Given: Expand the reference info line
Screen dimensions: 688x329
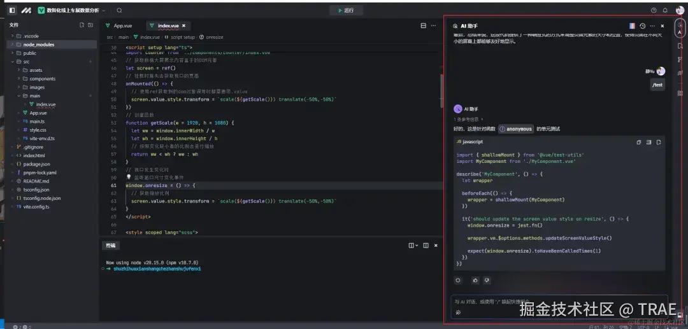Looking at the screenshot, I should 469,119.
